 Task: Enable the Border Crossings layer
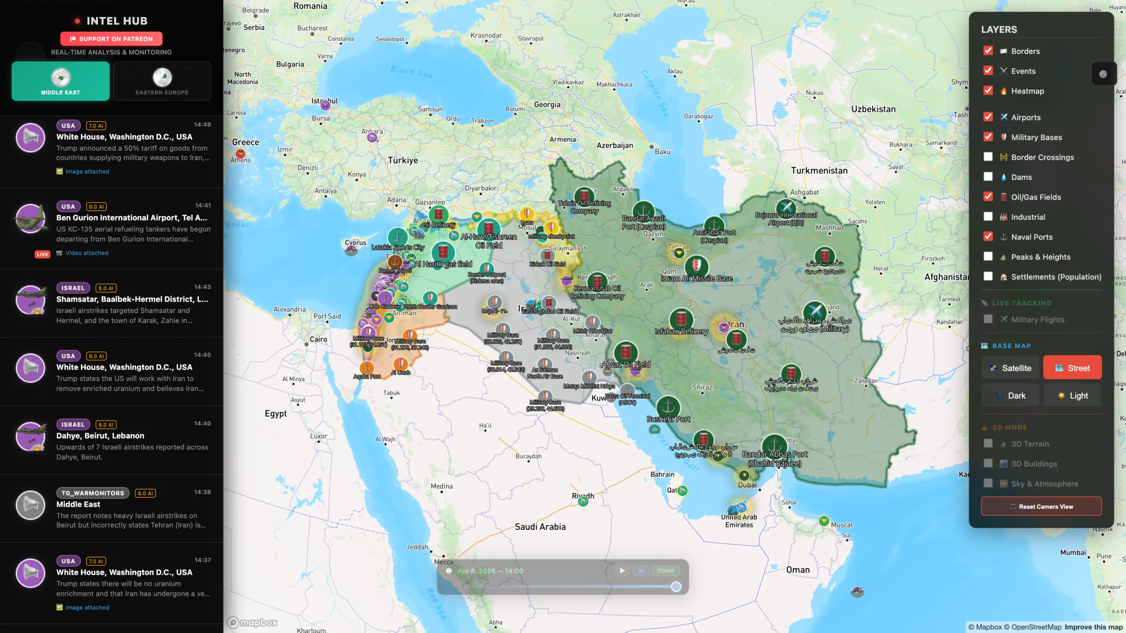tap(988, 156)
